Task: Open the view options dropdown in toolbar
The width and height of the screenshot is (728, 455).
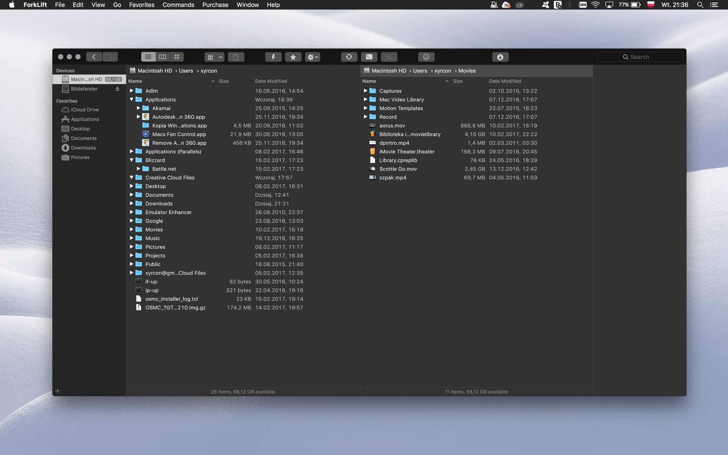Action: (x=215, y=57)
